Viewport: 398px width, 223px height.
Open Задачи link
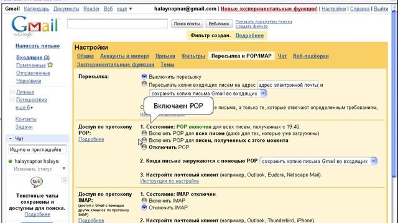(x=24, y=127)
